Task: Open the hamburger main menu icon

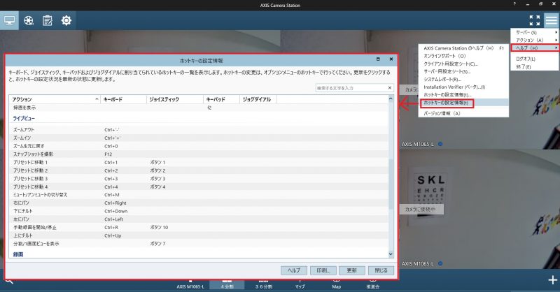Action: coord(551,20)
